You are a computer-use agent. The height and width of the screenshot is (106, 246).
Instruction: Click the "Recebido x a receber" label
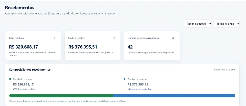[x=225, y=70]
